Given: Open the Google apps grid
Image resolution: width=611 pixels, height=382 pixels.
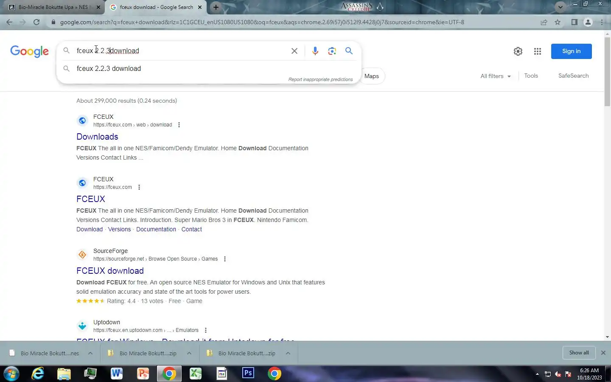Looking at the screenshot, I should click(x=538, y=51).
